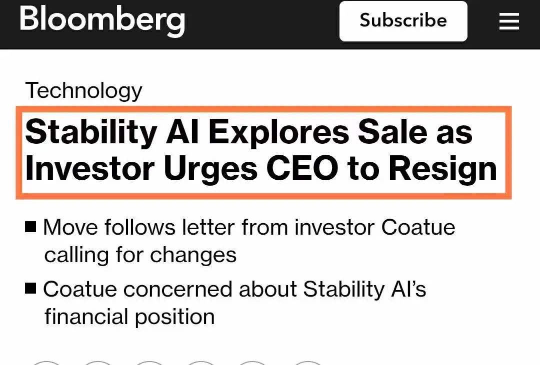Select the second bullet square marker
This screenshot has width=540, height=365.
point(30,288)
